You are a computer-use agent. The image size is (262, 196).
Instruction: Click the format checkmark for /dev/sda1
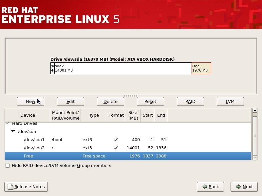[116, 140]
